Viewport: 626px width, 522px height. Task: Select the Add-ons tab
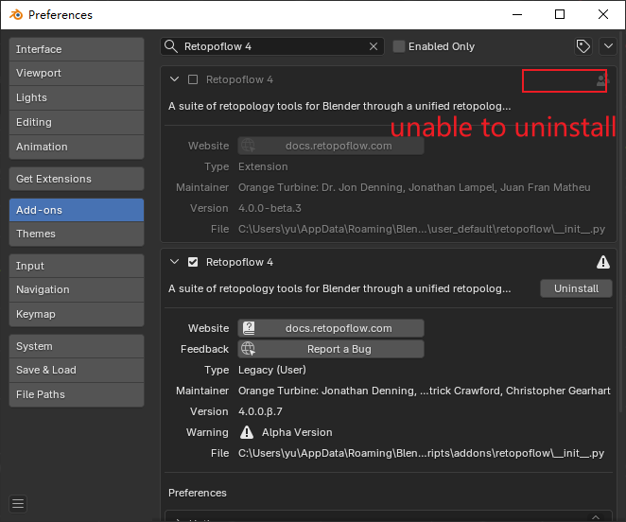click(x=77, y=210)
